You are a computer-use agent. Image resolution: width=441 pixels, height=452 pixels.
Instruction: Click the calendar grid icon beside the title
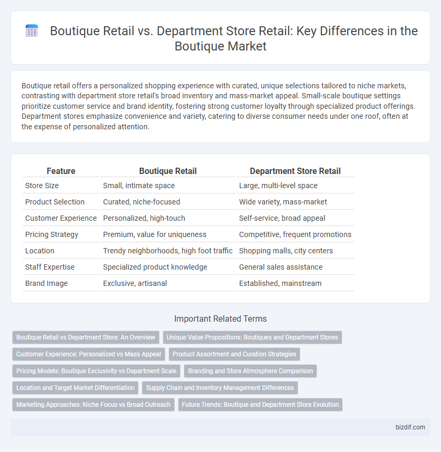31,31
